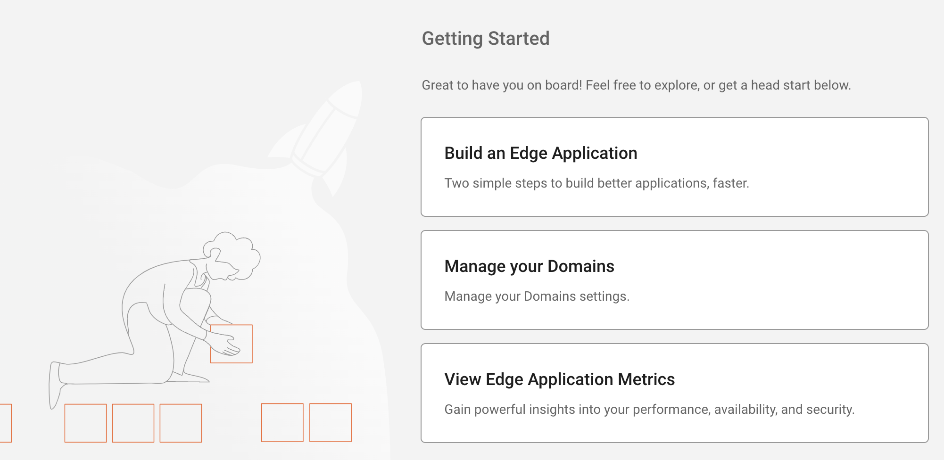Open the View Edge Application Metrics card
The height and width of the screenshot is (460, 944).
tap(674, 393)
